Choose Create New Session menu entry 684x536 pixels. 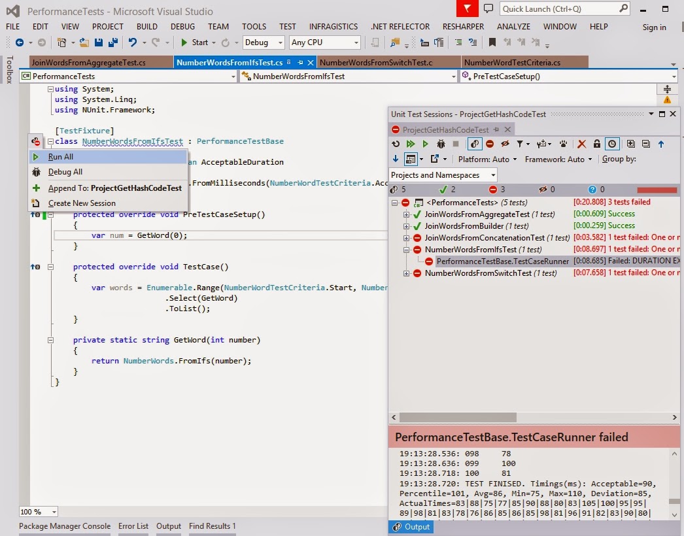(108, 203)
